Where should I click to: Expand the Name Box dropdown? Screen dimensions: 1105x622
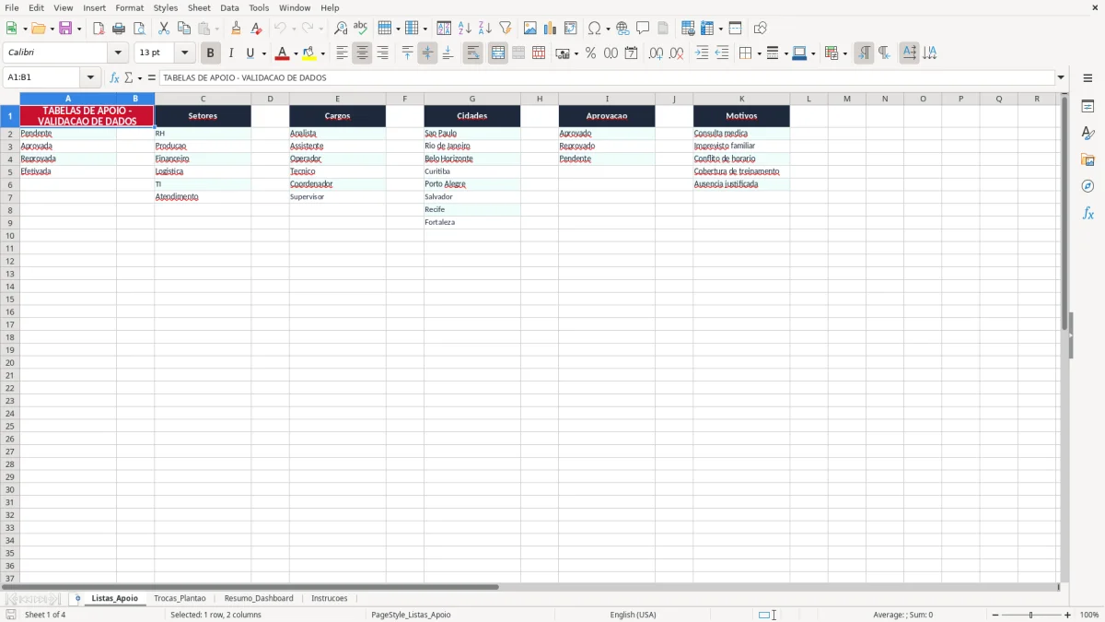point(90,77)
